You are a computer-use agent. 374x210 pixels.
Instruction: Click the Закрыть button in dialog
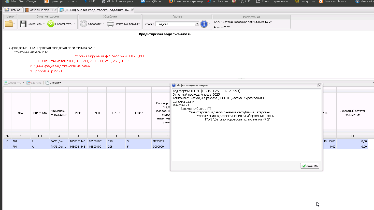310,166
